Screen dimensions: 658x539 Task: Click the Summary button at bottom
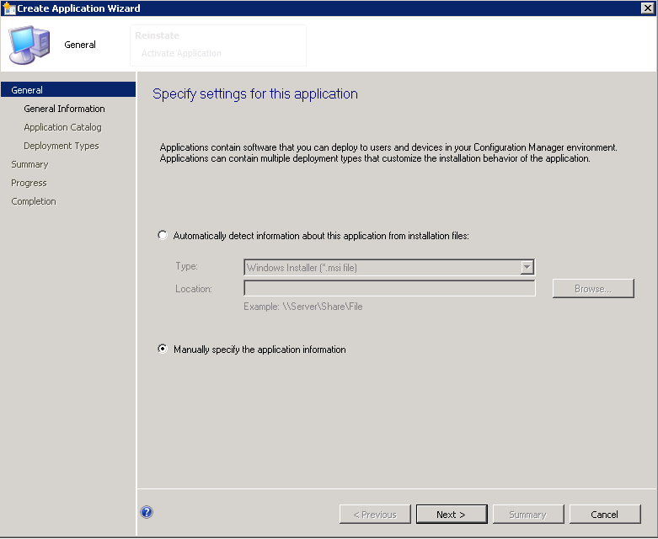(527, 514)
